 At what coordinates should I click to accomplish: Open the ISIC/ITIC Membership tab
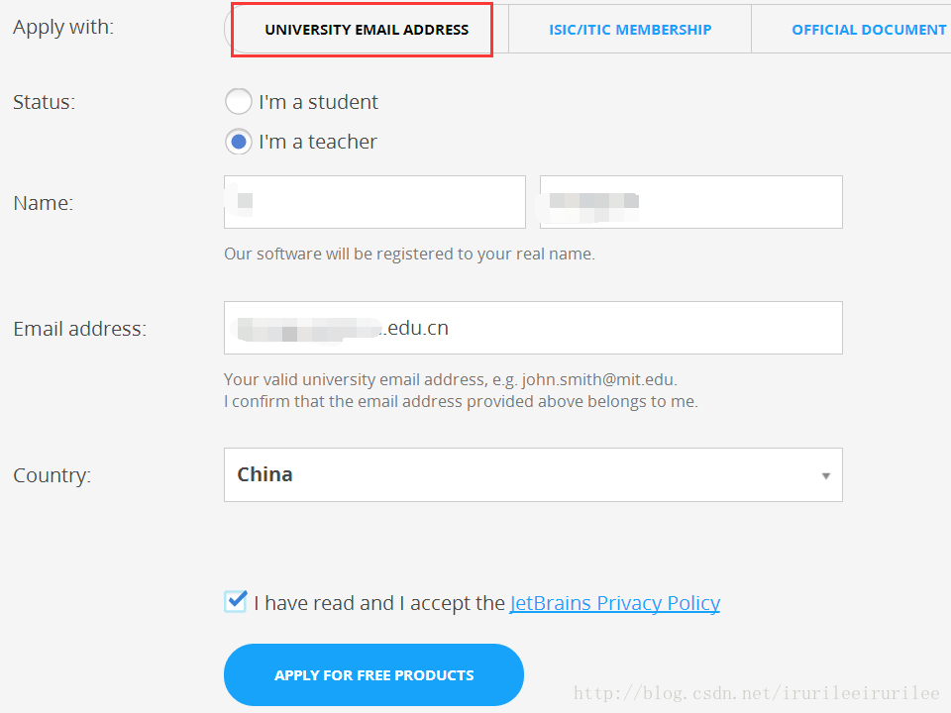630,30
